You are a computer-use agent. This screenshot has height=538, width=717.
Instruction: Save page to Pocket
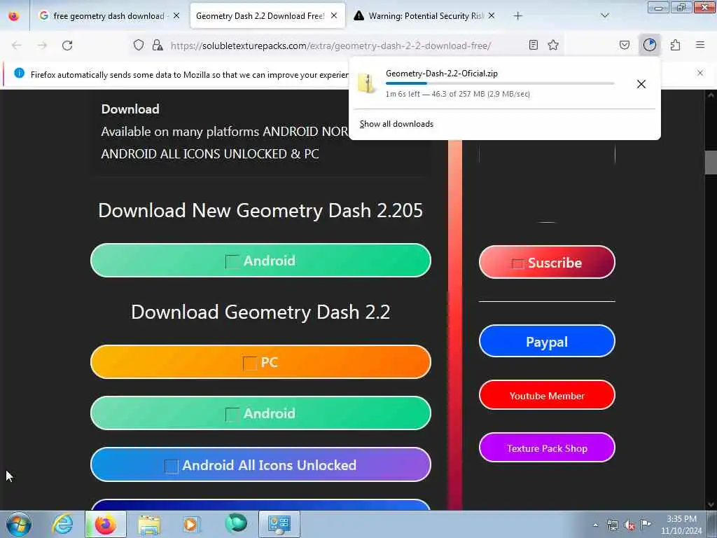coord(625,45)
